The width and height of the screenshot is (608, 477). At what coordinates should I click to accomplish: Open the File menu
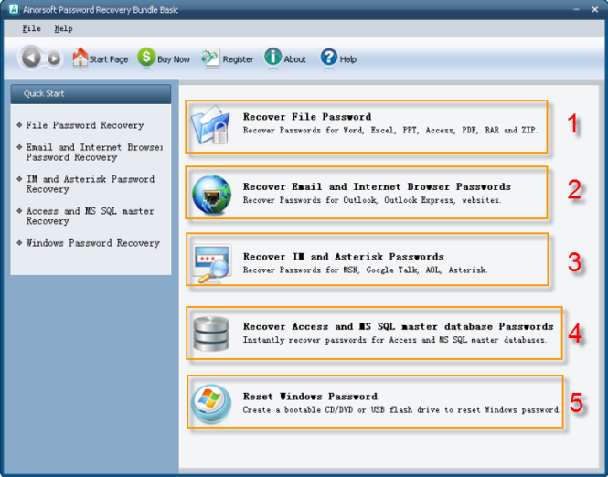(31, 28)
